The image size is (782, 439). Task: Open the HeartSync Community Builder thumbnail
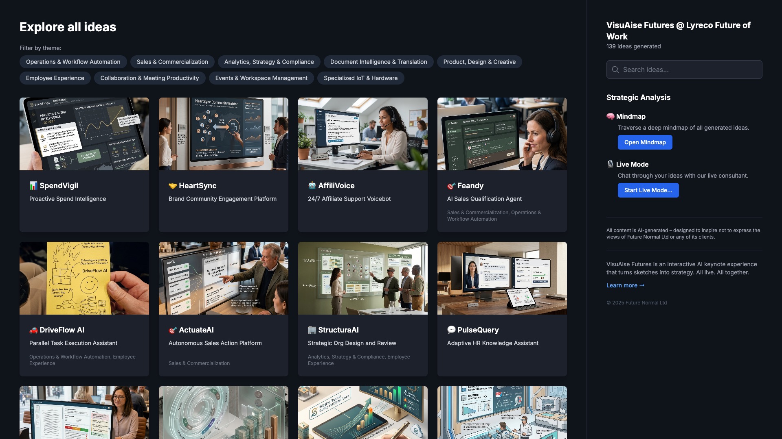coord(224,134)
